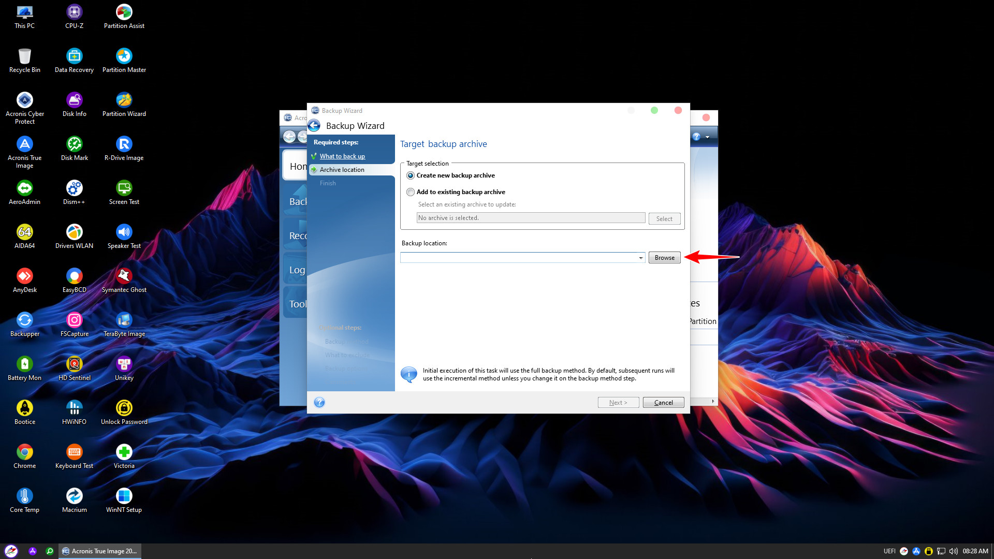994x559 pixels.
Task: Launch Symantec Ghost desktop icon
Action: [x=124, y=277]
